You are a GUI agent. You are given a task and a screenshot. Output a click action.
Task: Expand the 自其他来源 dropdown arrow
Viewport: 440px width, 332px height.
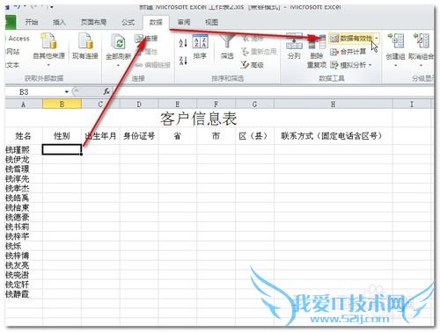[x=48, y=65]
